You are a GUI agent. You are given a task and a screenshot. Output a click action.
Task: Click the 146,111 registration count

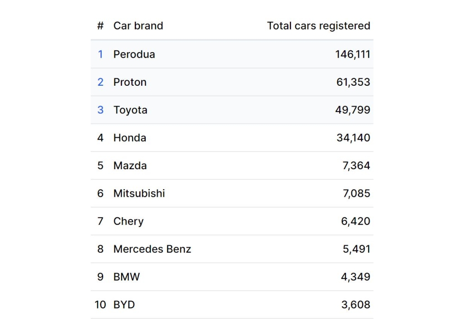coord(352,54)
